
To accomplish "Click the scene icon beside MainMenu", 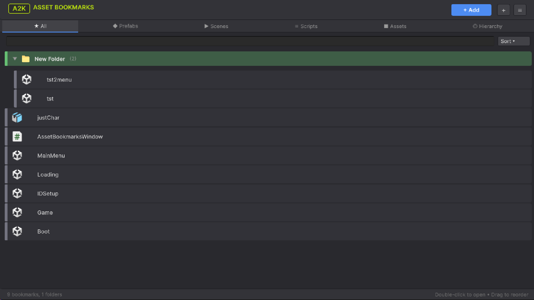I will pos(17,156).
